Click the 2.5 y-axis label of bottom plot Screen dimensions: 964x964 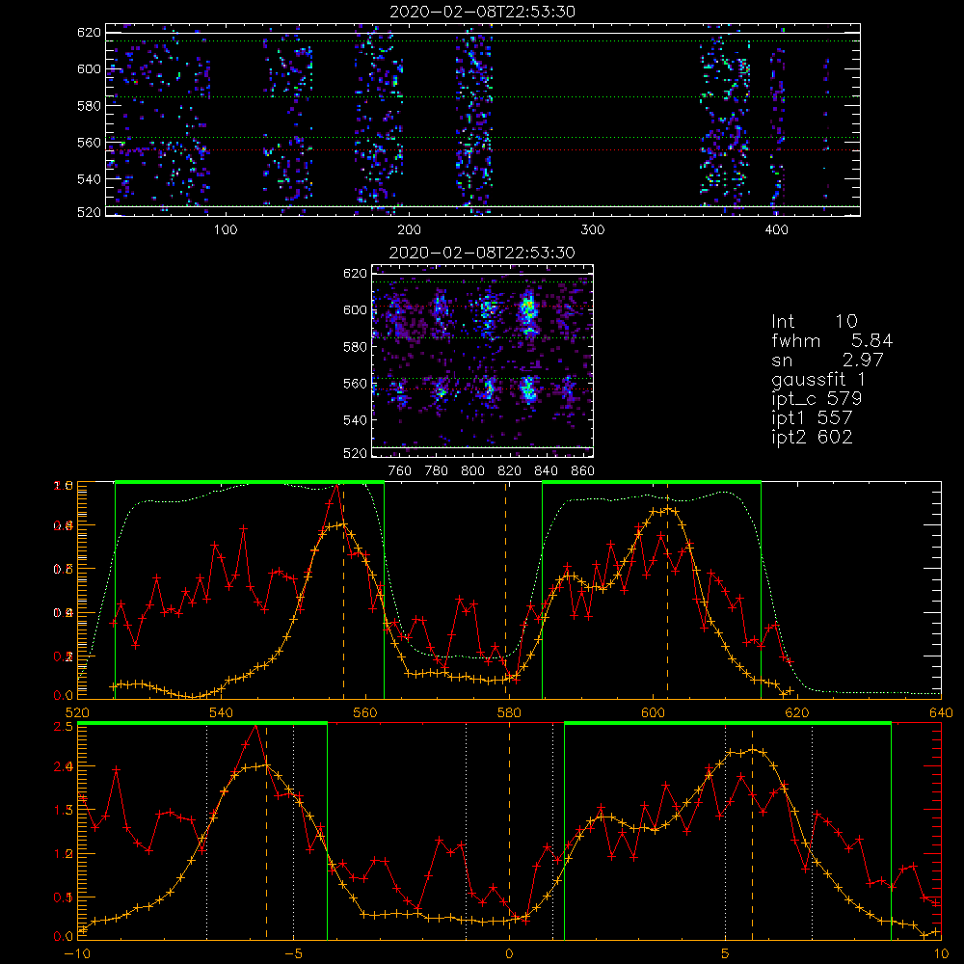[x=66, y=727]
